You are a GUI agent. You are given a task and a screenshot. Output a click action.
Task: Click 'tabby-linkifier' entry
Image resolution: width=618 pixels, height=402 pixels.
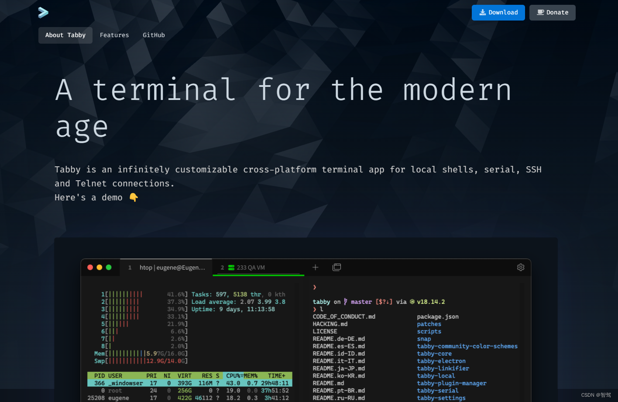tap(443, 368)
